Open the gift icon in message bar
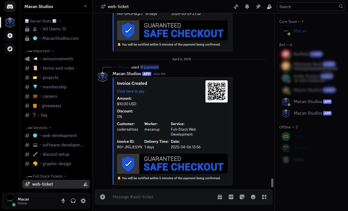The height and width of the screenshot is (211, 348). (220, 197)
